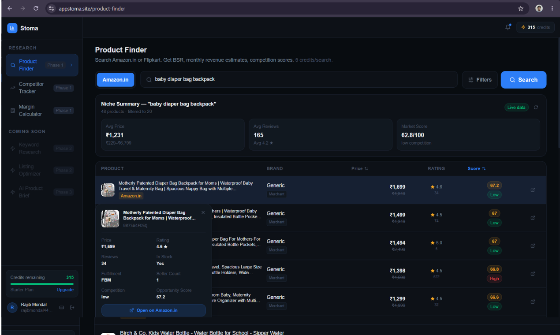Screen dimensions: 560x335
Task: Select Listing Optimizer in the sidebar
Action: (42, 170)
